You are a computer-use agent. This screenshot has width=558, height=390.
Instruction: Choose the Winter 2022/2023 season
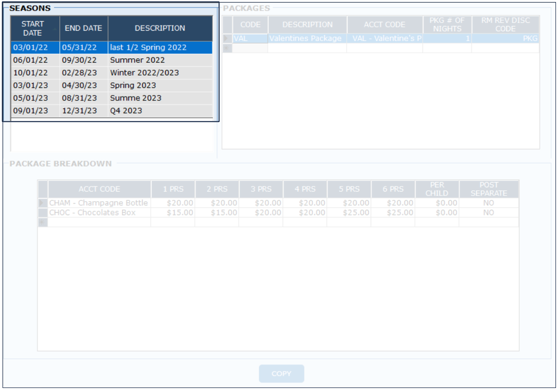click(144, 72)
